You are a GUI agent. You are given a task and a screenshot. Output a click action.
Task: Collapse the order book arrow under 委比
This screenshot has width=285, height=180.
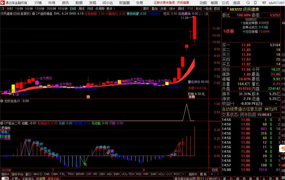click(x=251, y=19)
